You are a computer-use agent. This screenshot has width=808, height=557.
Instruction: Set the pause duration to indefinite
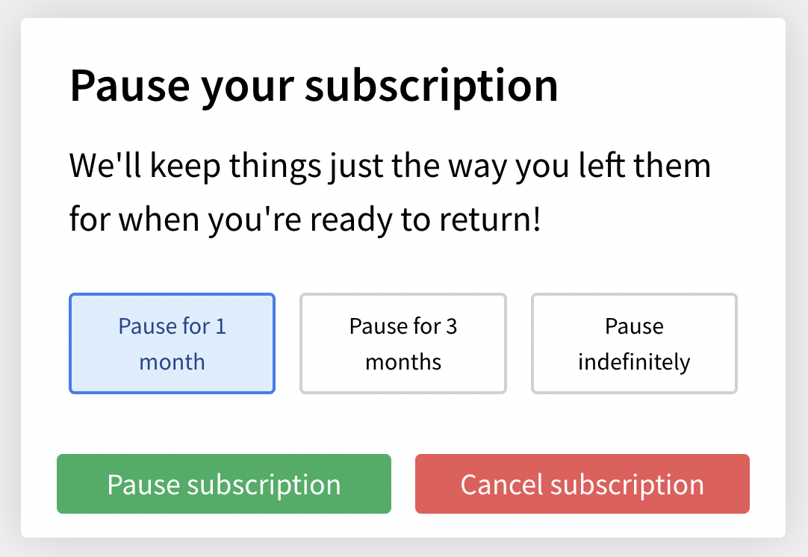coord(634,343)
